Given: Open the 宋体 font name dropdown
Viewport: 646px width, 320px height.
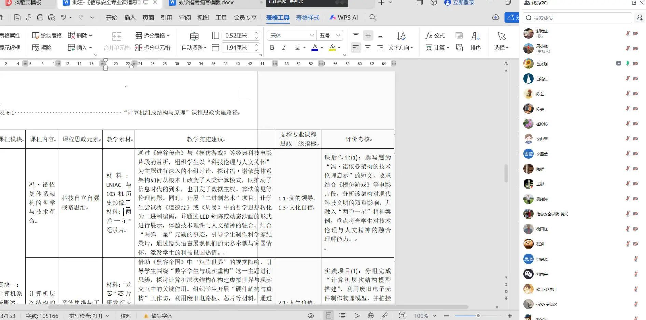Looking at the screenshot, I should click(311, 36).
